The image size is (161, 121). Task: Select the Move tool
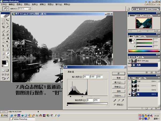[x=7, y=20]
